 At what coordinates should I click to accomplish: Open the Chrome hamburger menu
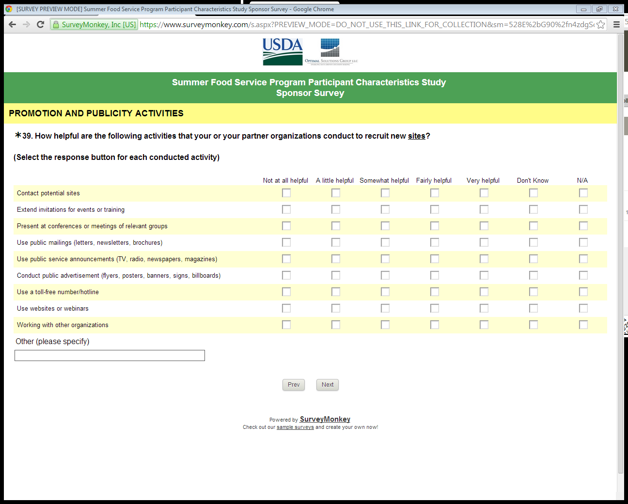(x=616, y=25)
